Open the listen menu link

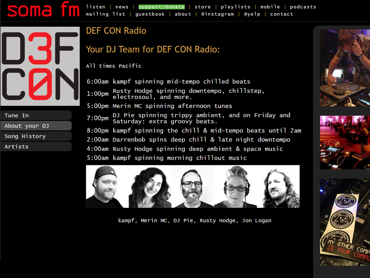coord(96,7)
